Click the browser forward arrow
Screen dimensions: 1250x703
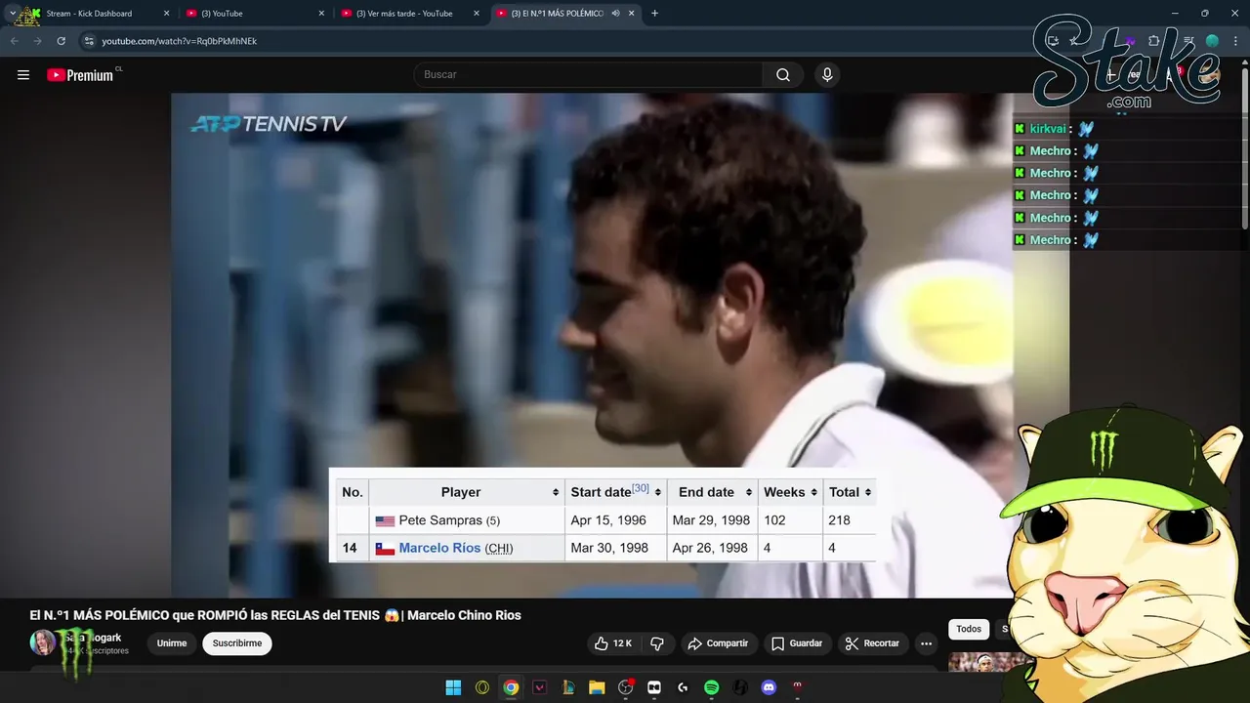(x=37, y=41)
